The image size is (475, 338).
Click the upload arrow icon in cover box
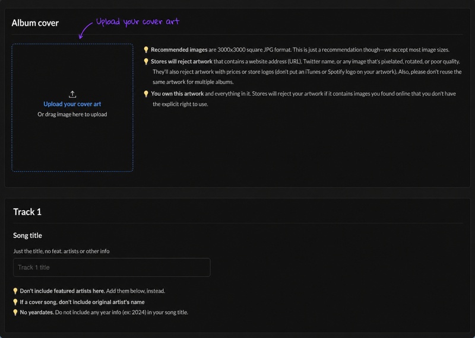72,94
